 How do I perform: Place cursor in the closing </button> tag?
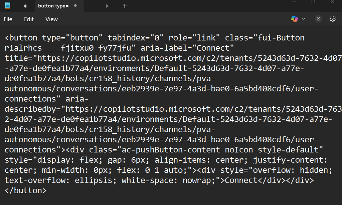26,191
